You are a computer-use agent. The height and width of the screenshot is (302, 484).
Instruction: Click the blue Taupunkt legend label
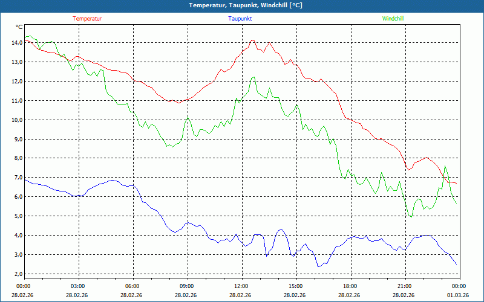click(x=240, y=18)
